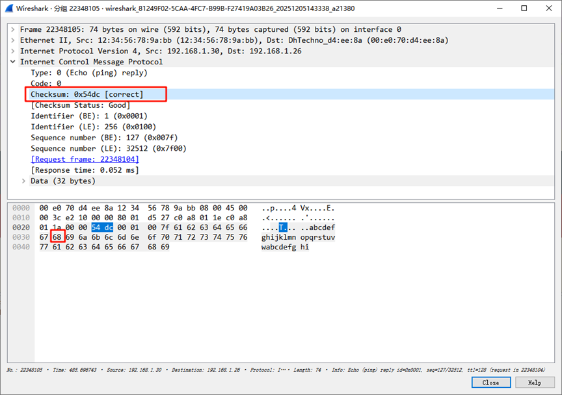
Task: Maximize the Wireshark packet window
Action: [524, 8]
